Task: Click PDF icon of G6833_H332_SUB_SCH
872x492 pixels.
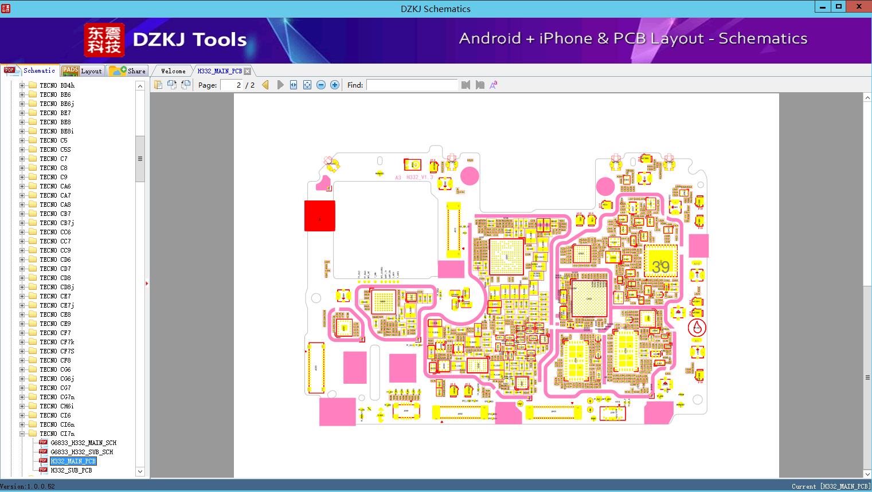Action: (43, 452)
